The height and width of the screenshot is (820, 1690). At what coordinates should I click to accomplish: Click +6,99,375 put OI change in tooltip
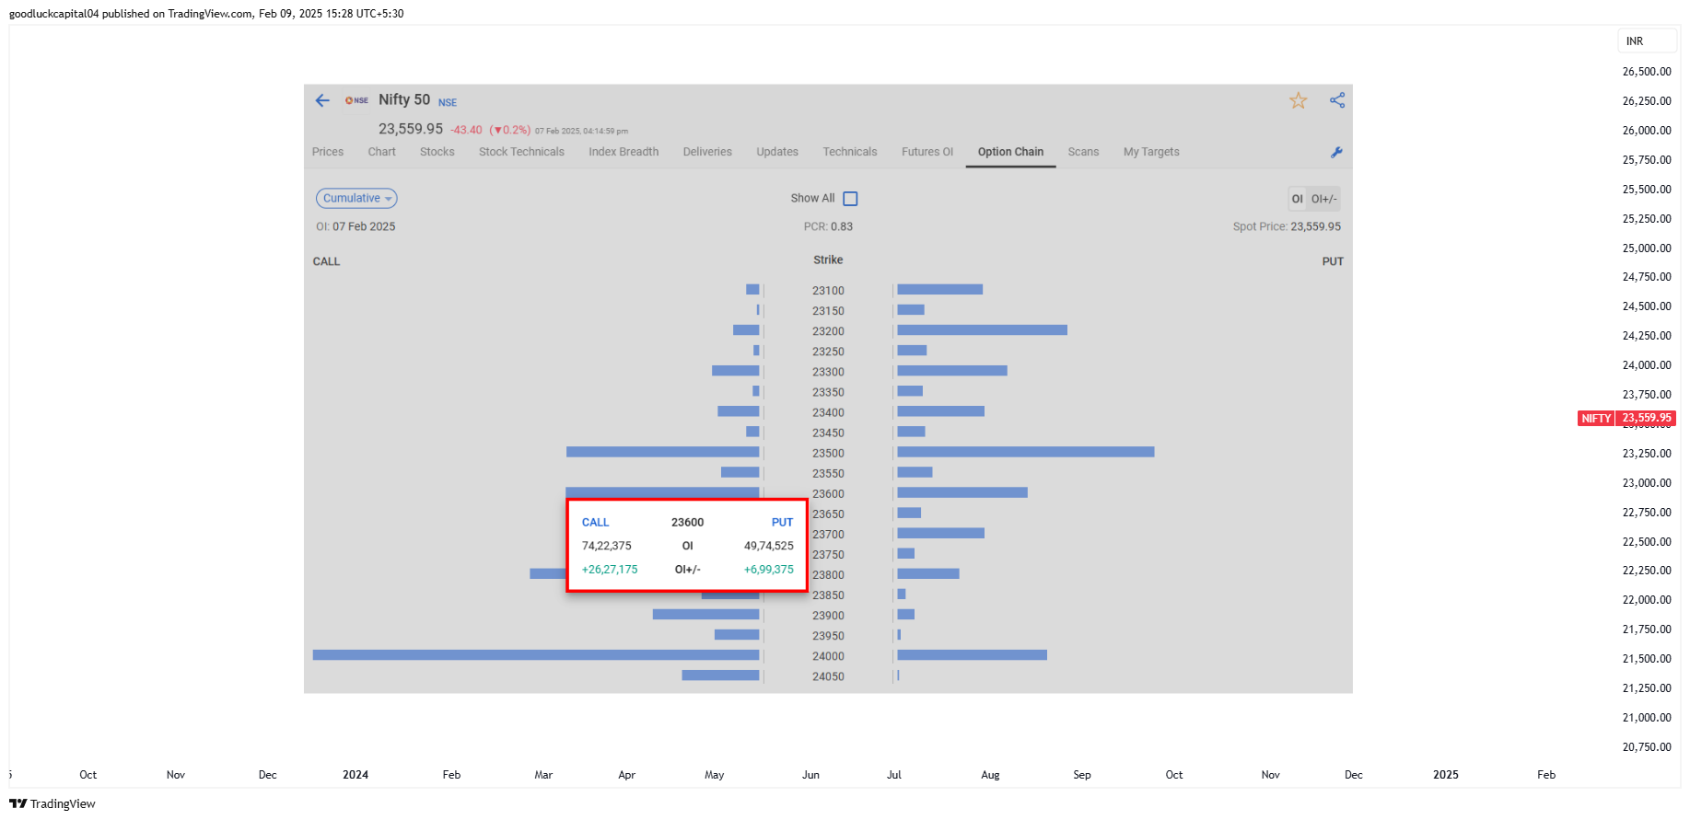click(769, 570)
